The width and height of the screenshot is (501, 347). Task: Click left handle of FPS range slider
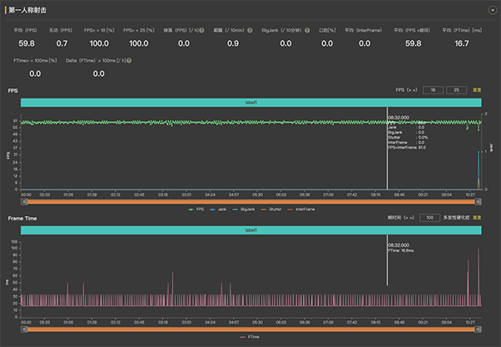25,201
